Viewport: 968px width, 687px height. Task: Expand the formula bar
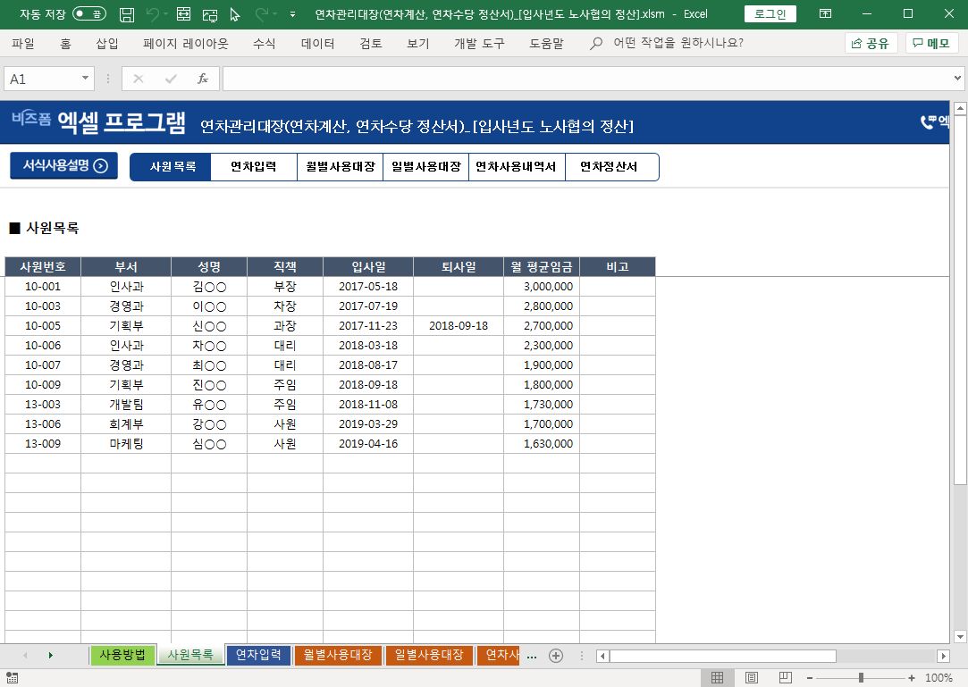[958, 79]
